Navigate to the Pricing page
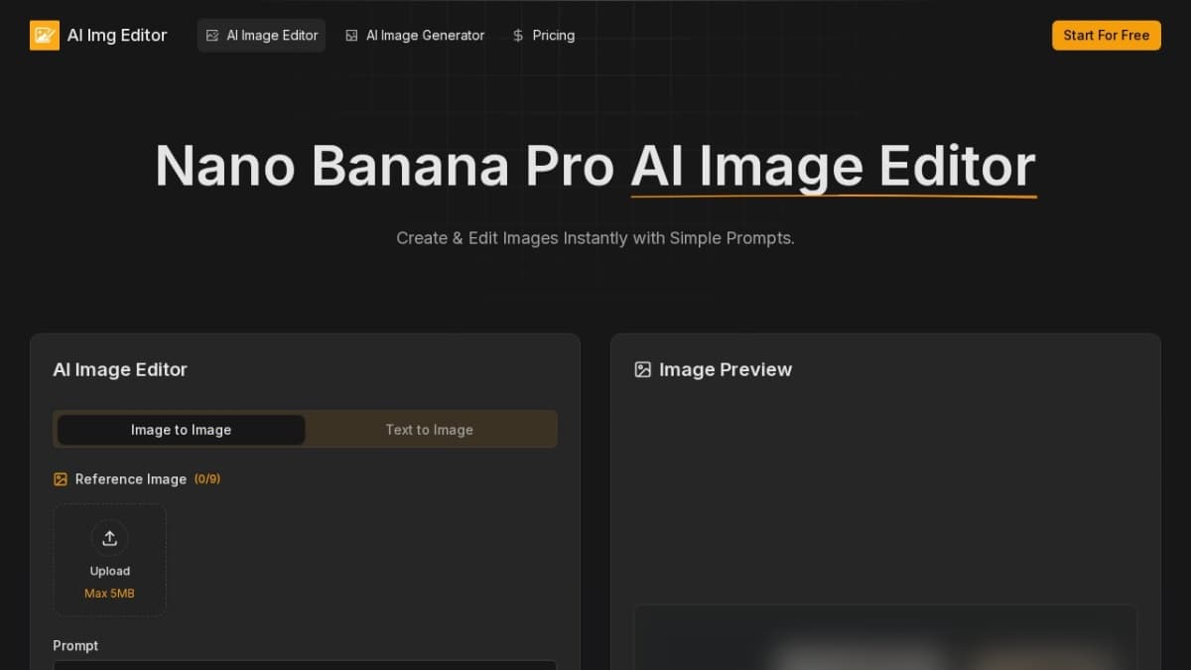The height and width of the screenshot is (670, 1191). (544, 35)
